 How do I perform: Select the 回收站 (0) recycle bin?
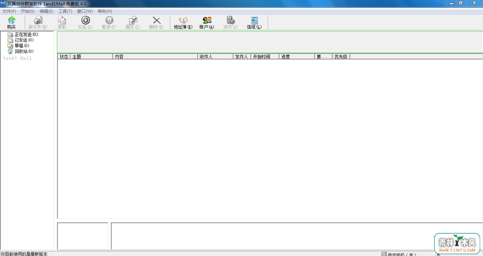(21, 51)
